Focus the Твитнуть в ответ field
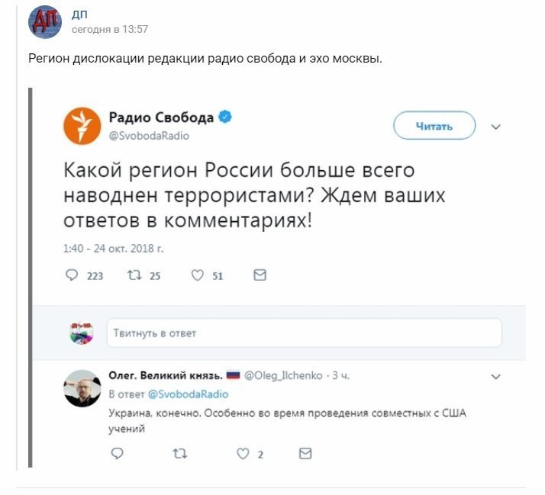This screenshot has width=545, height=495. point(305,333)
